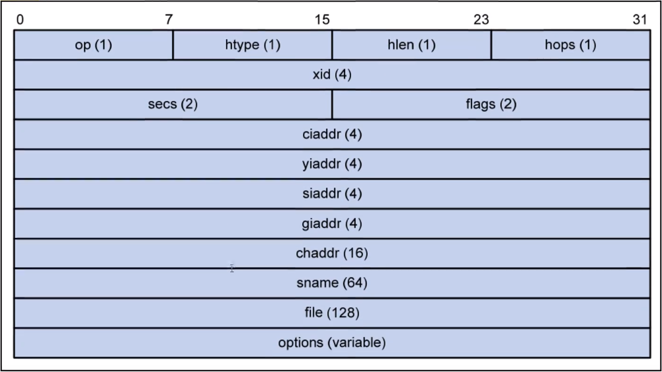662x372 pixels.
Task: Select the bit position 7 label
Action: click(169, 20)
